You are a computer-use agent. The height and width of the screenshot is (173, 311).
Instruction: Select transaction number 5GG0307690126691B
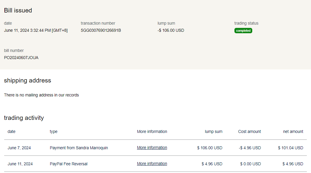(101, 30)
